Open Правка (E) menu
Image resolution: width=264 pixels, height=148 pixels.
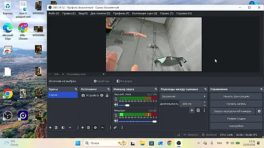(69, 13)
